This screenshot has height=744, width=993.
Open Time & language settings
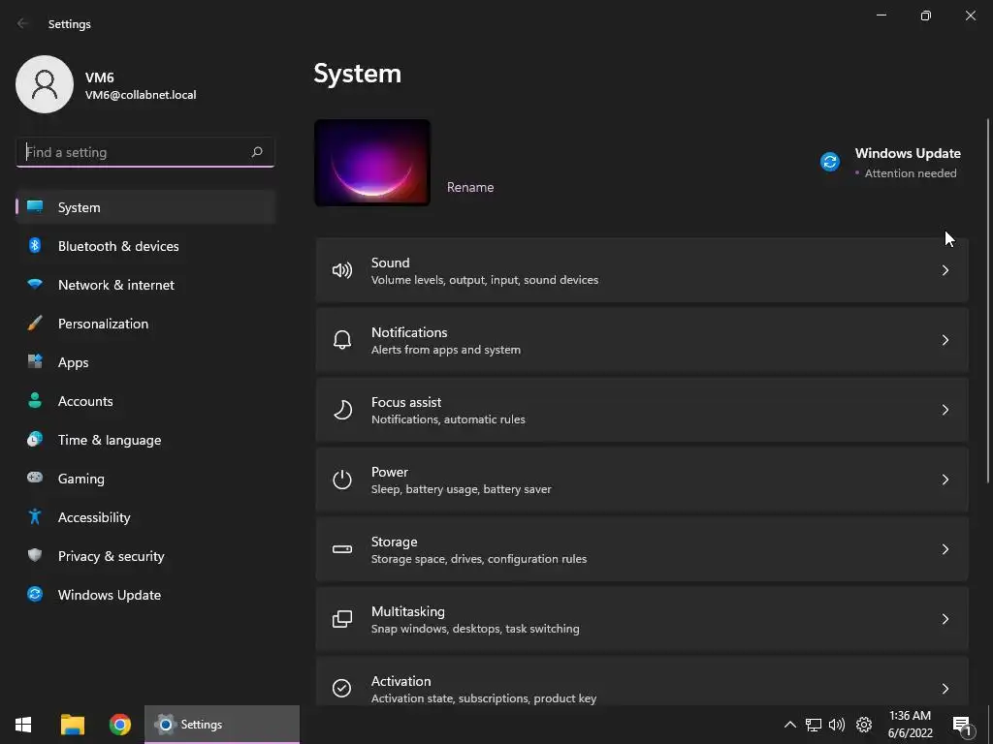coord(145,440)
